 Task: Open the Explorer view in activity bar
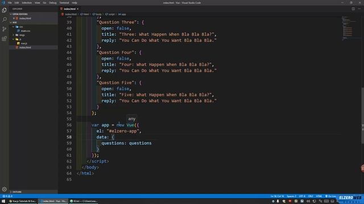[x=4, y=10]
